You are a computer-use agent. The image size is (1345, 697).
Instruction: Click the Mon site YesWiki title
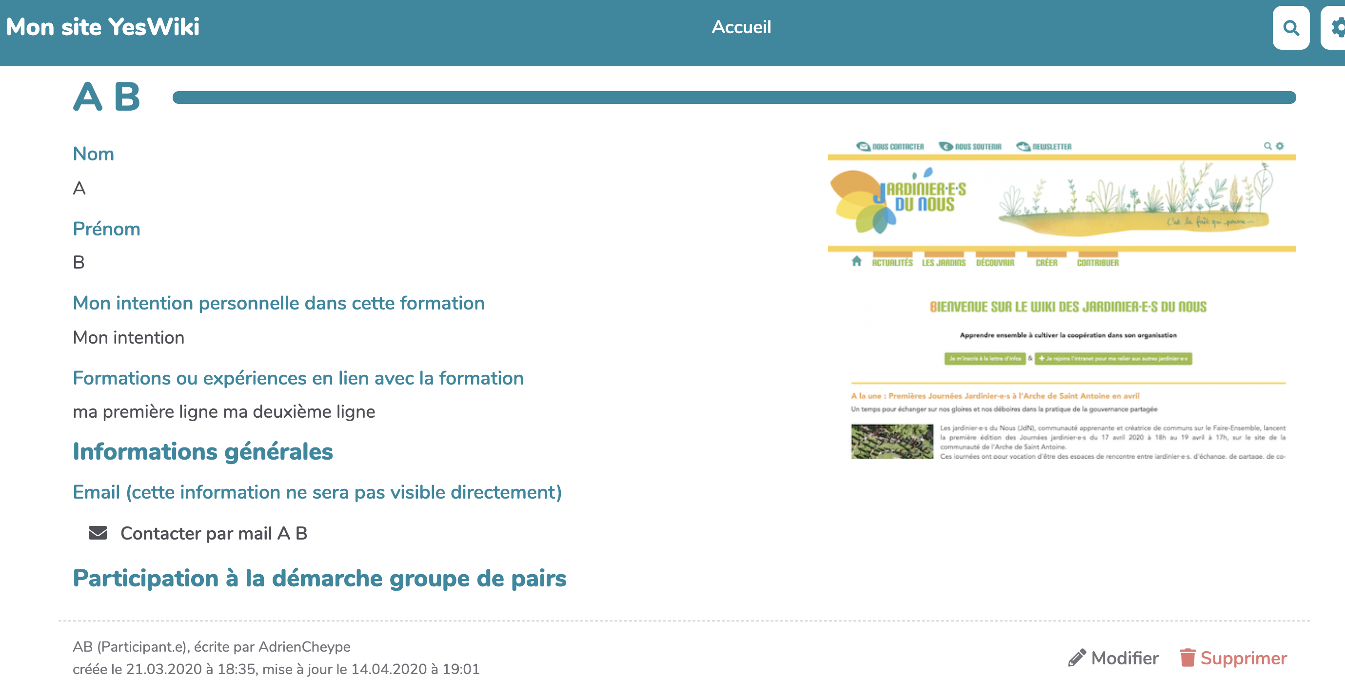pyautogui.click(x=103, y=27)
